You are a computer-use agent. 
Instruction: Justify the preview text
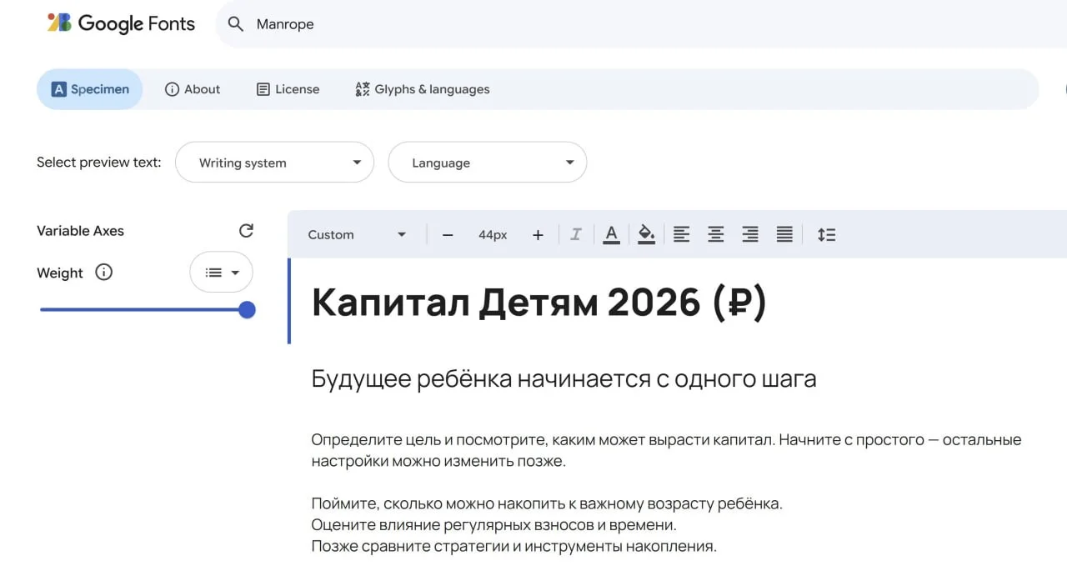pyautogui.click(x=784, y=235)
